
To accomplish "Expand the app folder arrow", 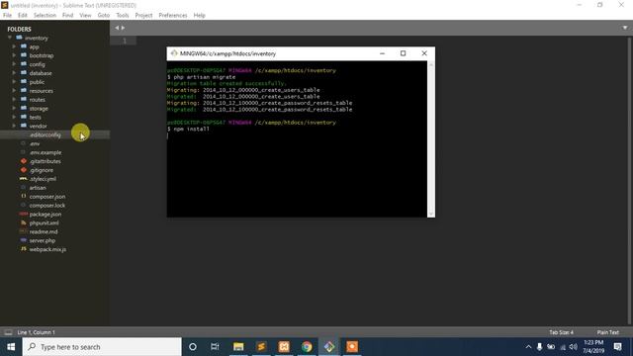I will coord(14,46).
